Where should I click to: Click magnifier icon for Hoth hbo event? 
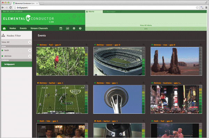pos(86,121)
